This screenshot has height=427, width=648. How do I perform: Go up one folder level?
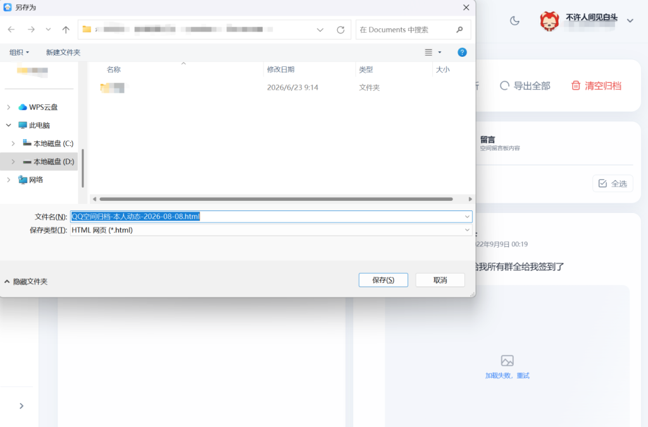(x=66, y=29)
